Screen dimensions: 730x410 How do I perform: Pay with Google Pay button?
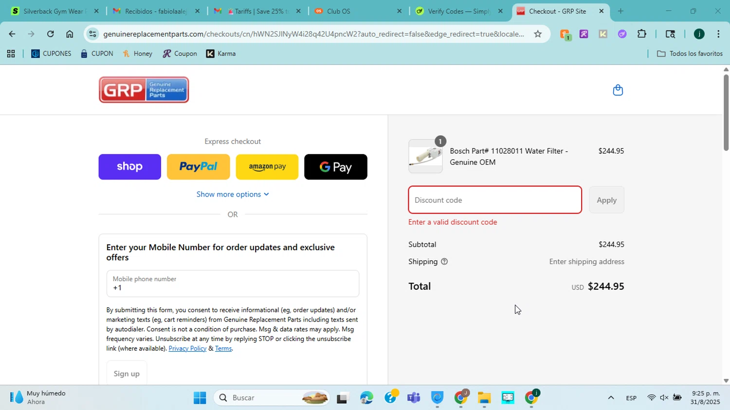coord(336,167)
